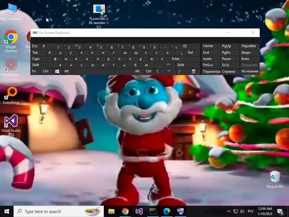
Task: Open the command prompt taskbar icon
Action: coord(153,211)
